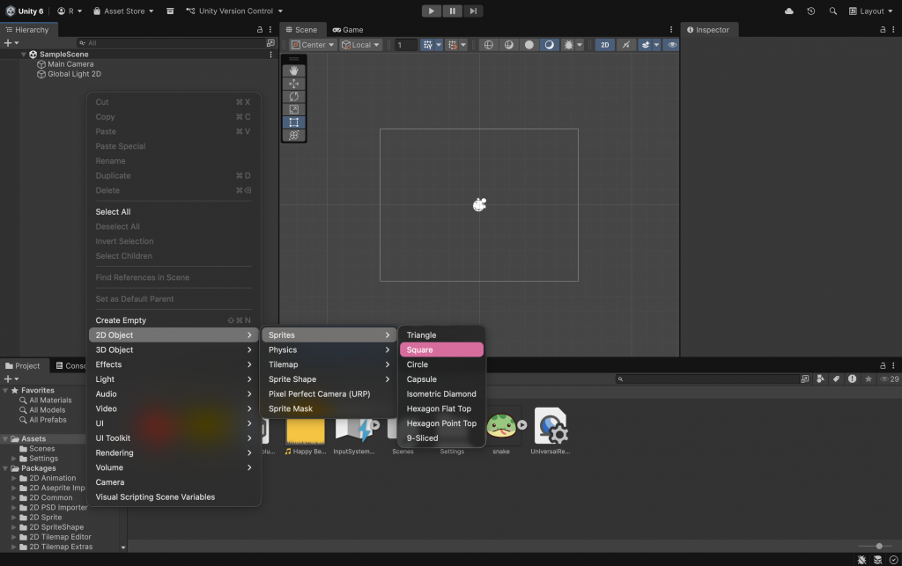
Task: Select Main Camera in Hierarchy
Action: click(70, 64)
